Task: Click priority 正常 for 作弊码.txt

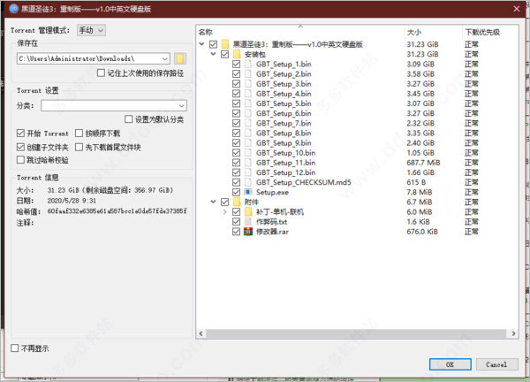Action: click(x=472, y=222)
